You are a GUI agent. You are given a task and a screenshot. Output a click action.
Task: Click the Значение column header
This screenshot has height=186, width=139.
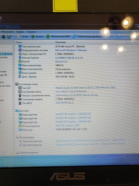(60, 42)
